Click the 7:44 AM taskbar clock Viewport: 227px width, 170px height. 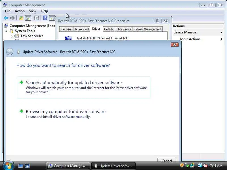point(216,165)
